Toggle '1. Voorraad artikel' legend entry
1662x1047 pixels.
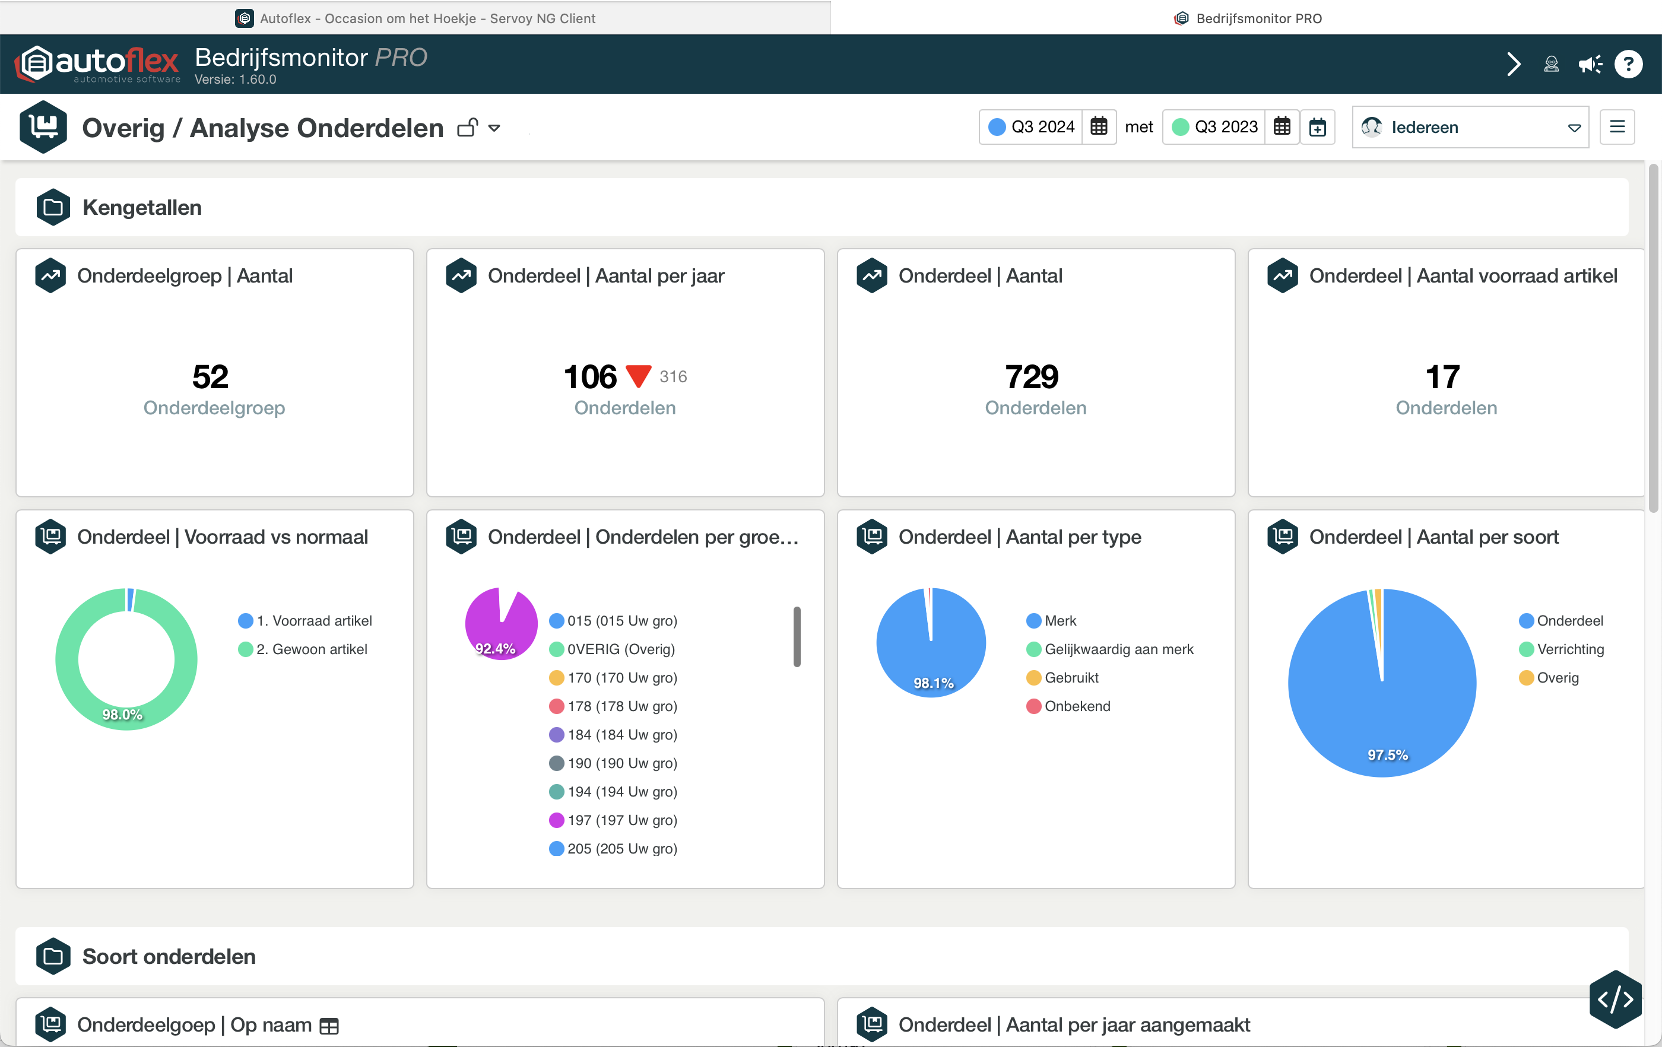point(305,620)
